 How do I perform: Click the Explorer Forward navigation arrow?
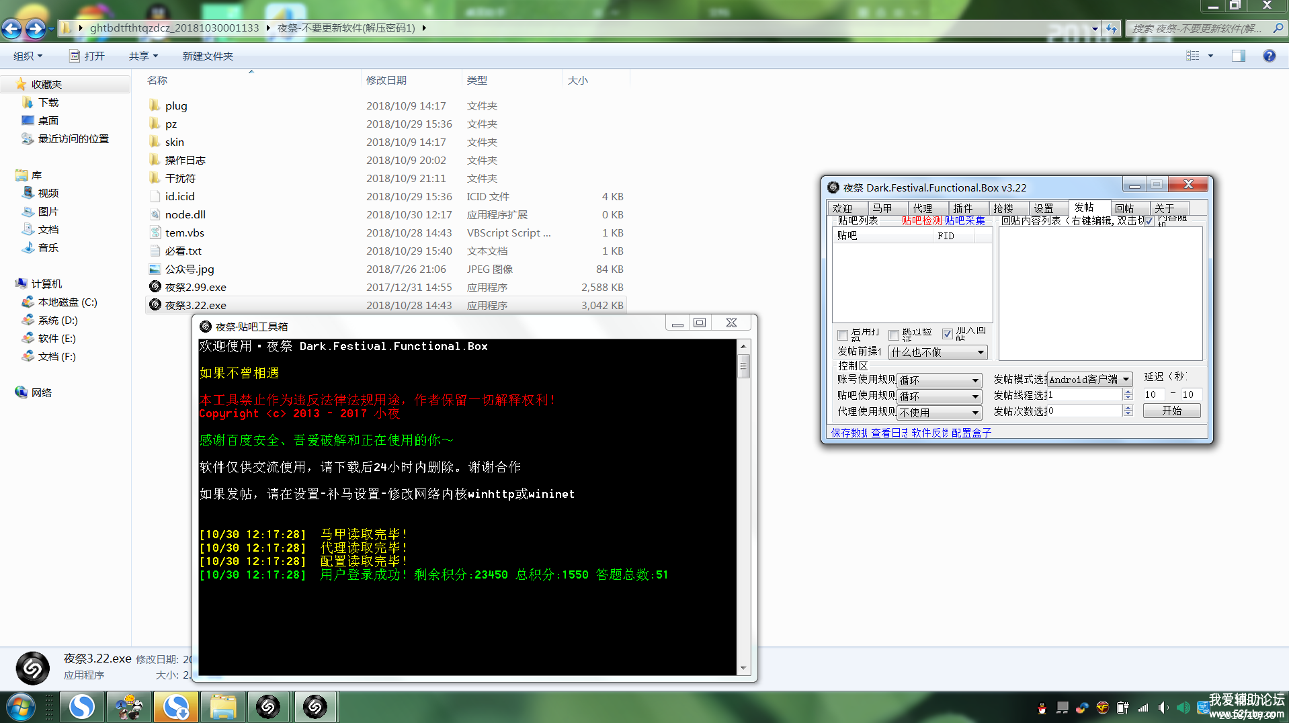pyautogui.click(x=35, y=28)
